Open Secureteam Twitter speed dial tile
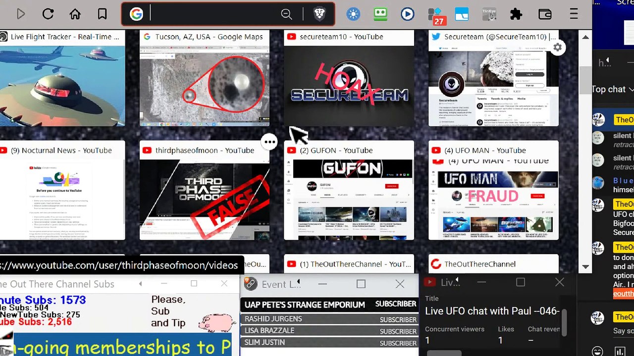The width and height of the screenshot is (634, 356). 493,79
